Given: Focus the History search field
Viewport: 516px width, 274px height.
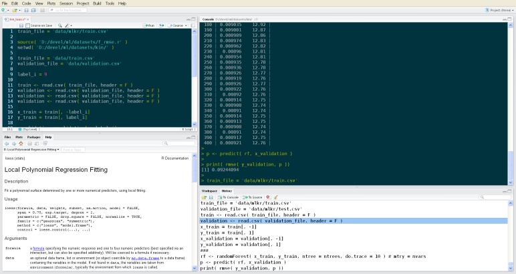Looking at the screenshot, I should [x=495, y=197].
